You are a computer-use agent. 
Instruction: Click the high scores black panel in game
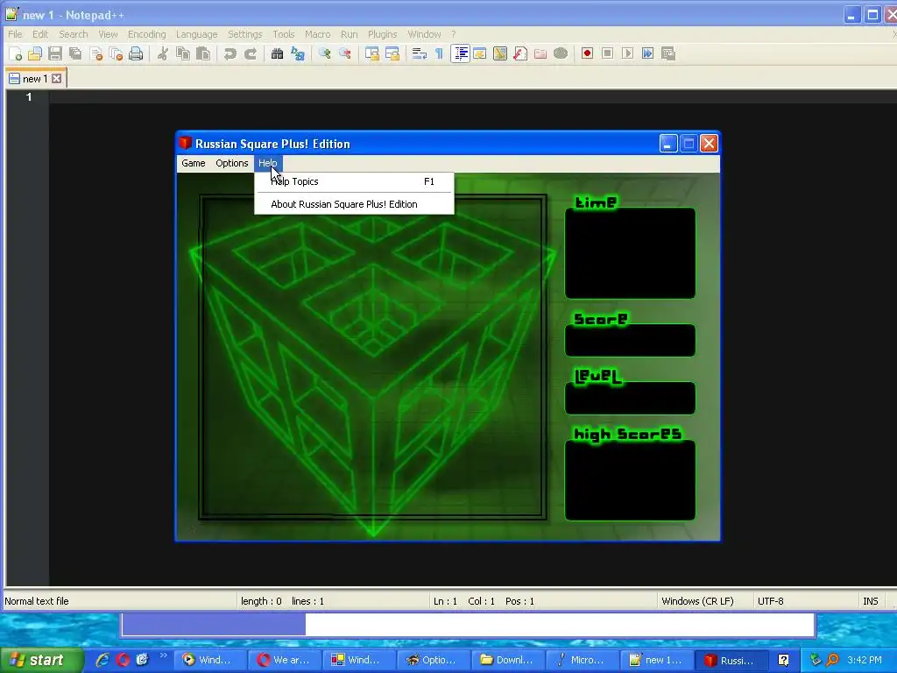click(630, 480)
